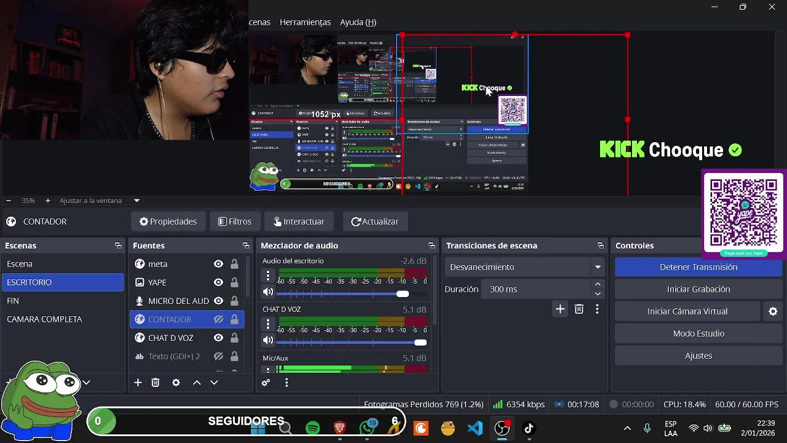This screenshot has height=443, width=787.
Task: Undock the Fuentes panel
Action: 246,245
